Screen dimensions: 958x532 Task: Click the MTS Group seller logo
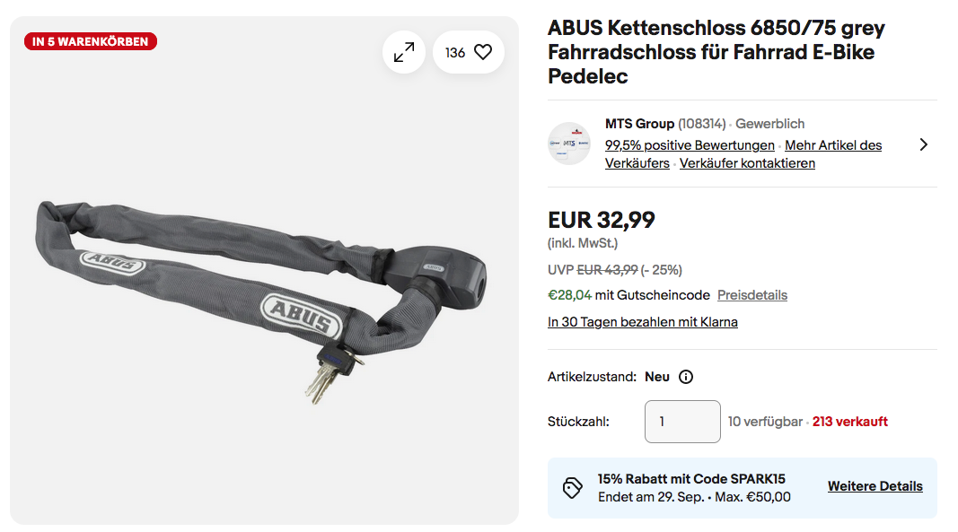tap(569, 144)
